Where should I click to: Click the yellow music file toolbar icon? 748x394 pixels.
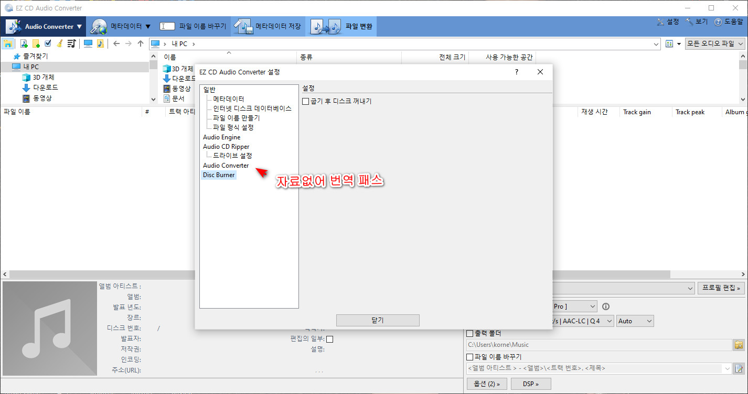[100, 43]
